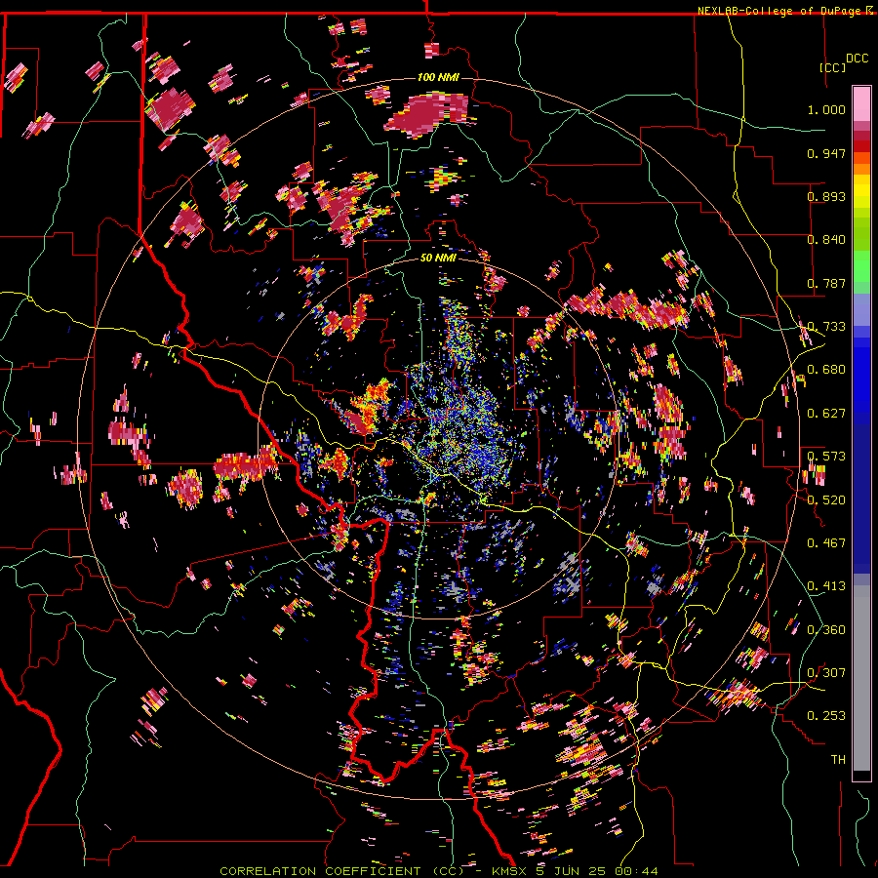Pick the light pink segment atop the color bar
Viewport: 878px width, 878px height.
click(x=861, y=104)
